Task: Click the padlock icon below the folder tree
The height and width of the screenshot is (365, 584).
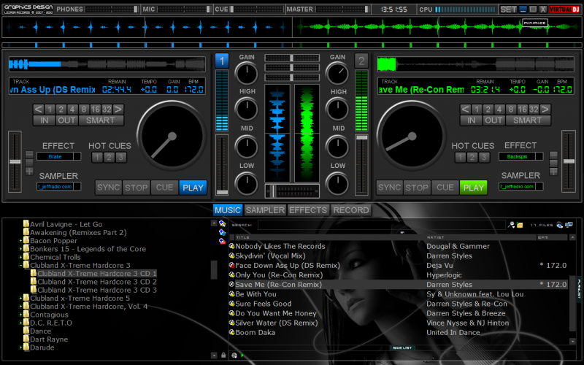Action: click(223, 356)
